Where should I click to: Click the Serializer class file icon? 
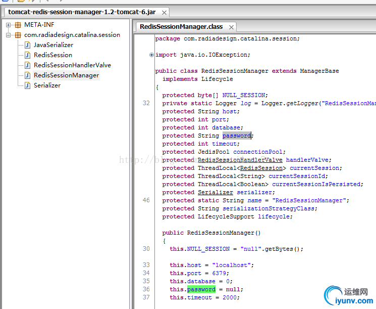click(28, 85)
